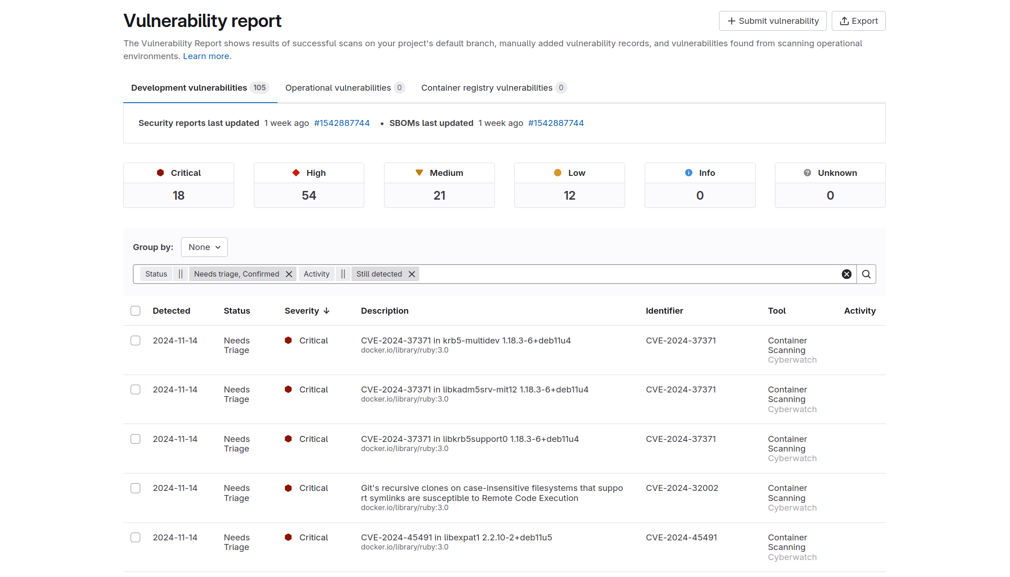The width and height of the screenshot is (1010, 577).
Task: Remove the Needs triage, Confirmed filter
Action: [x=289, y=274]
